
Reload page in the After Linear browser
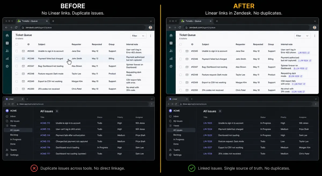click(176, 104)
